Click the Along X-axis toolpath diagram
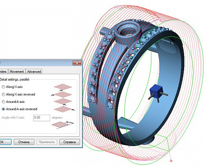This screenshot has width=206, height=166. point(63,87)
